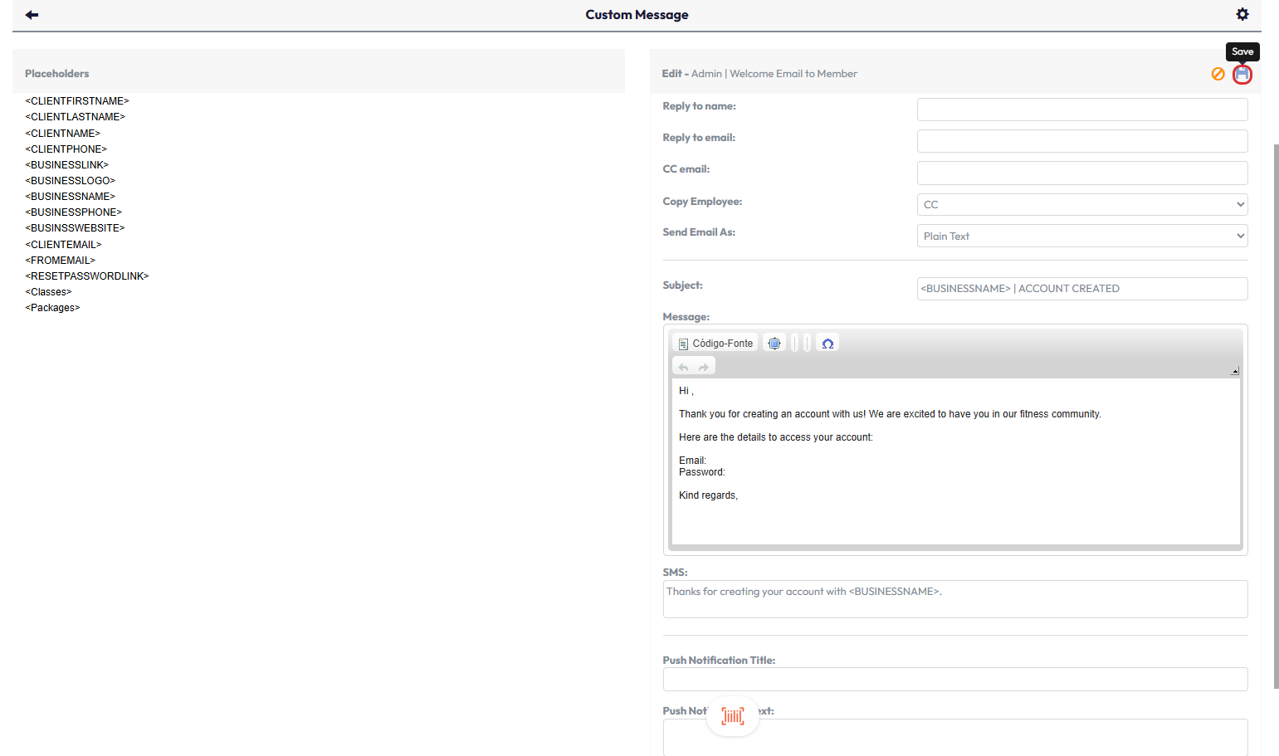Collapse the editor toolbar with small triangle
The height and width of the screenshot is (756, 1279).
pos(1234,371)
